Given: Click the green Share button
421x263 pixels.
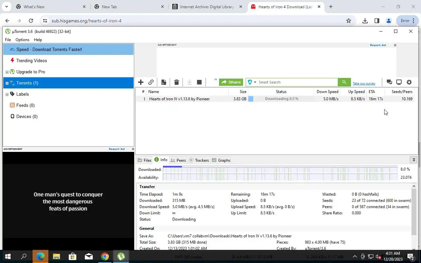Looking at the screenshot, I should [x=231, y=82].
